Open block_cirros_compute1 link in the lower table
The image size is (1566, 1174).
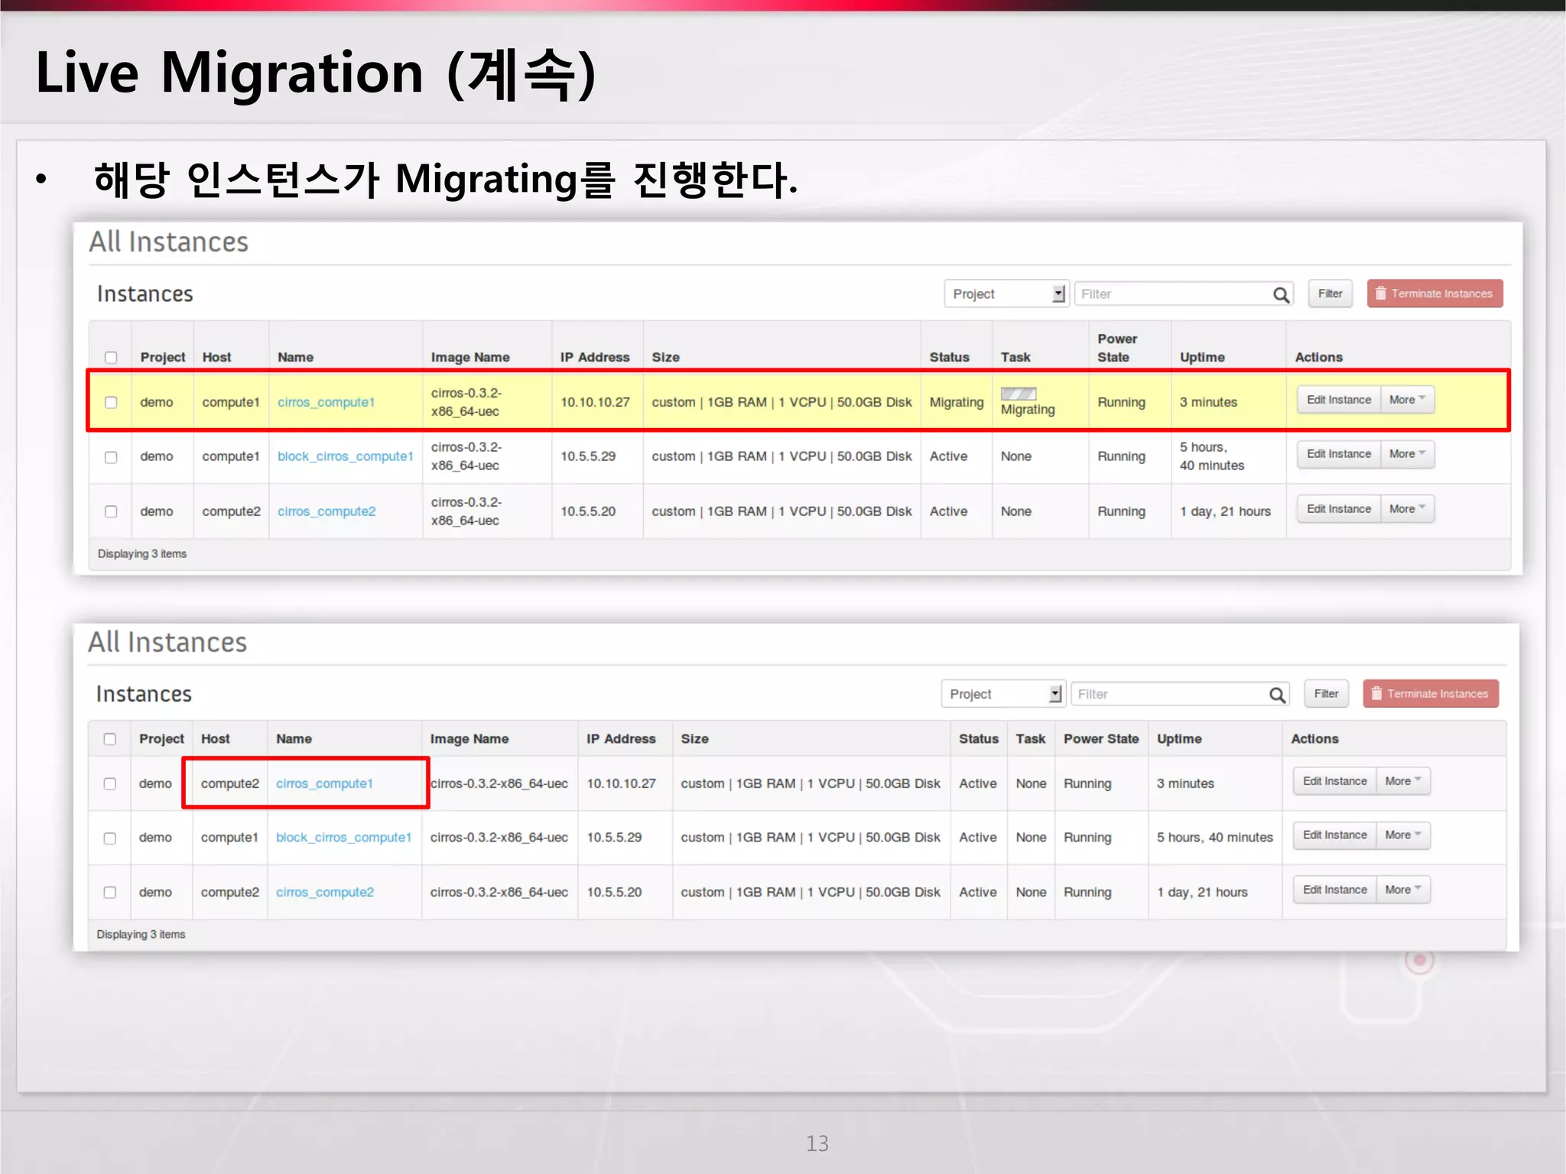tap(344, 838)
